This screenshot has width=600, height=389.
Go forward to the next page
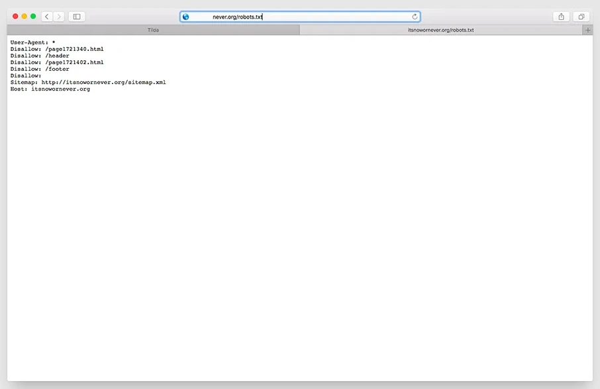pos(59,17)
